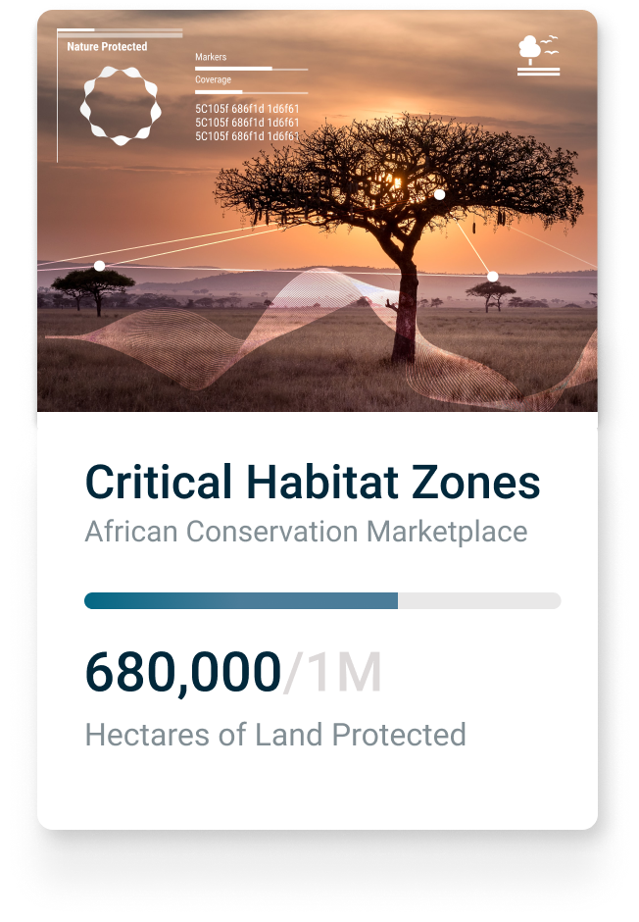The width and height of the screenshot is (639, 922).
Task: Click the Coverage level bar
Action: (x=251, y=91)
